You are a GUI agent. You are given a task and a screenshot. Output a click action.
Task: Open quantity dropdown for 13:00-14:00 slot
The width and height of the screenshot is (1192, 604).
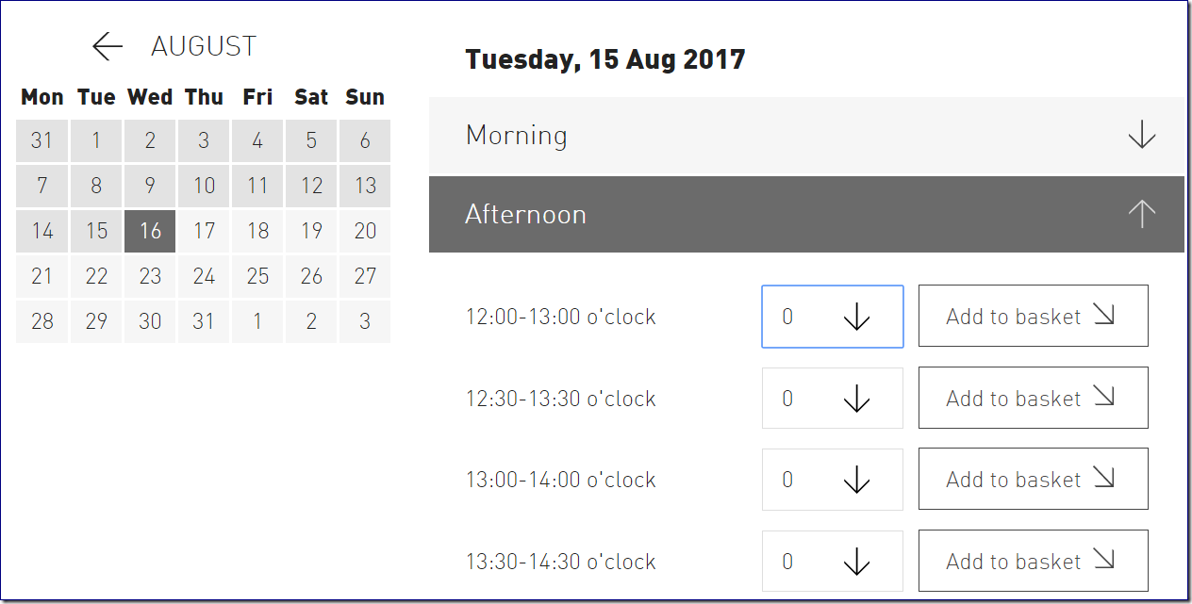click(x=832, y=480)
